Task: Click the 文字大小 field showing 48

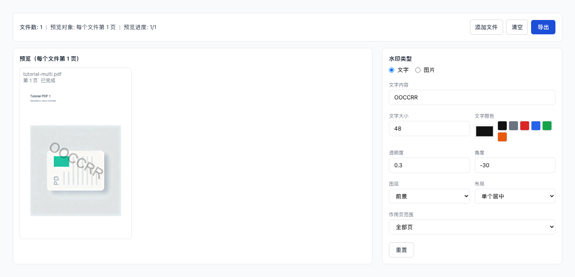Action: [429, 129]
